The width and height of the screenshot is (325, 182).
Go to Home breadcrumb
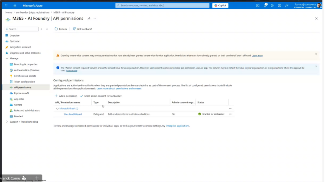[9, 12]
